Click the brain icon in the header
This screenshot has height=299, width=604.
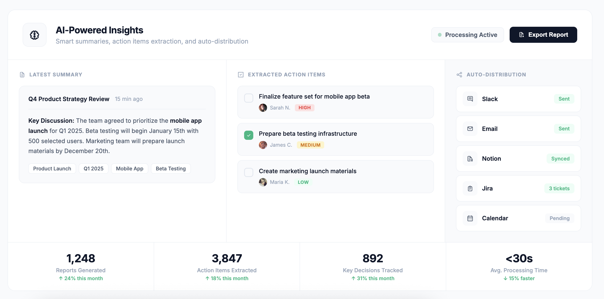pos(34,35)
